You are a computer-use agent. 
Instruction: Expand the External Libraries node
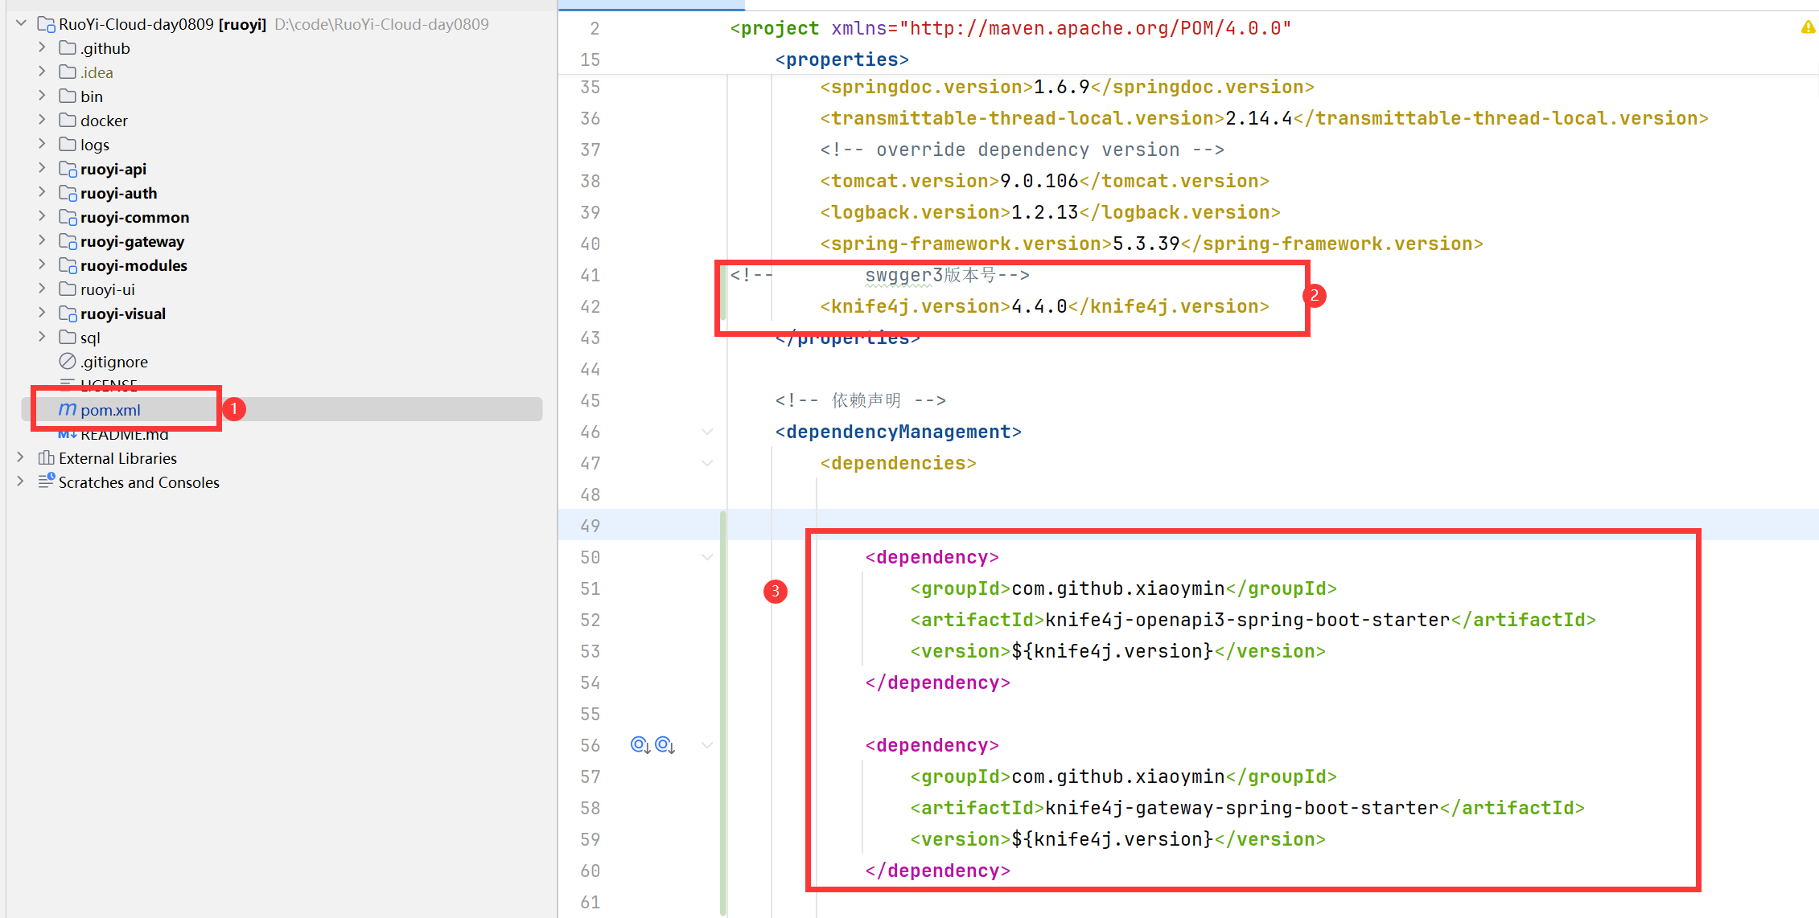[x=21, y=457]
